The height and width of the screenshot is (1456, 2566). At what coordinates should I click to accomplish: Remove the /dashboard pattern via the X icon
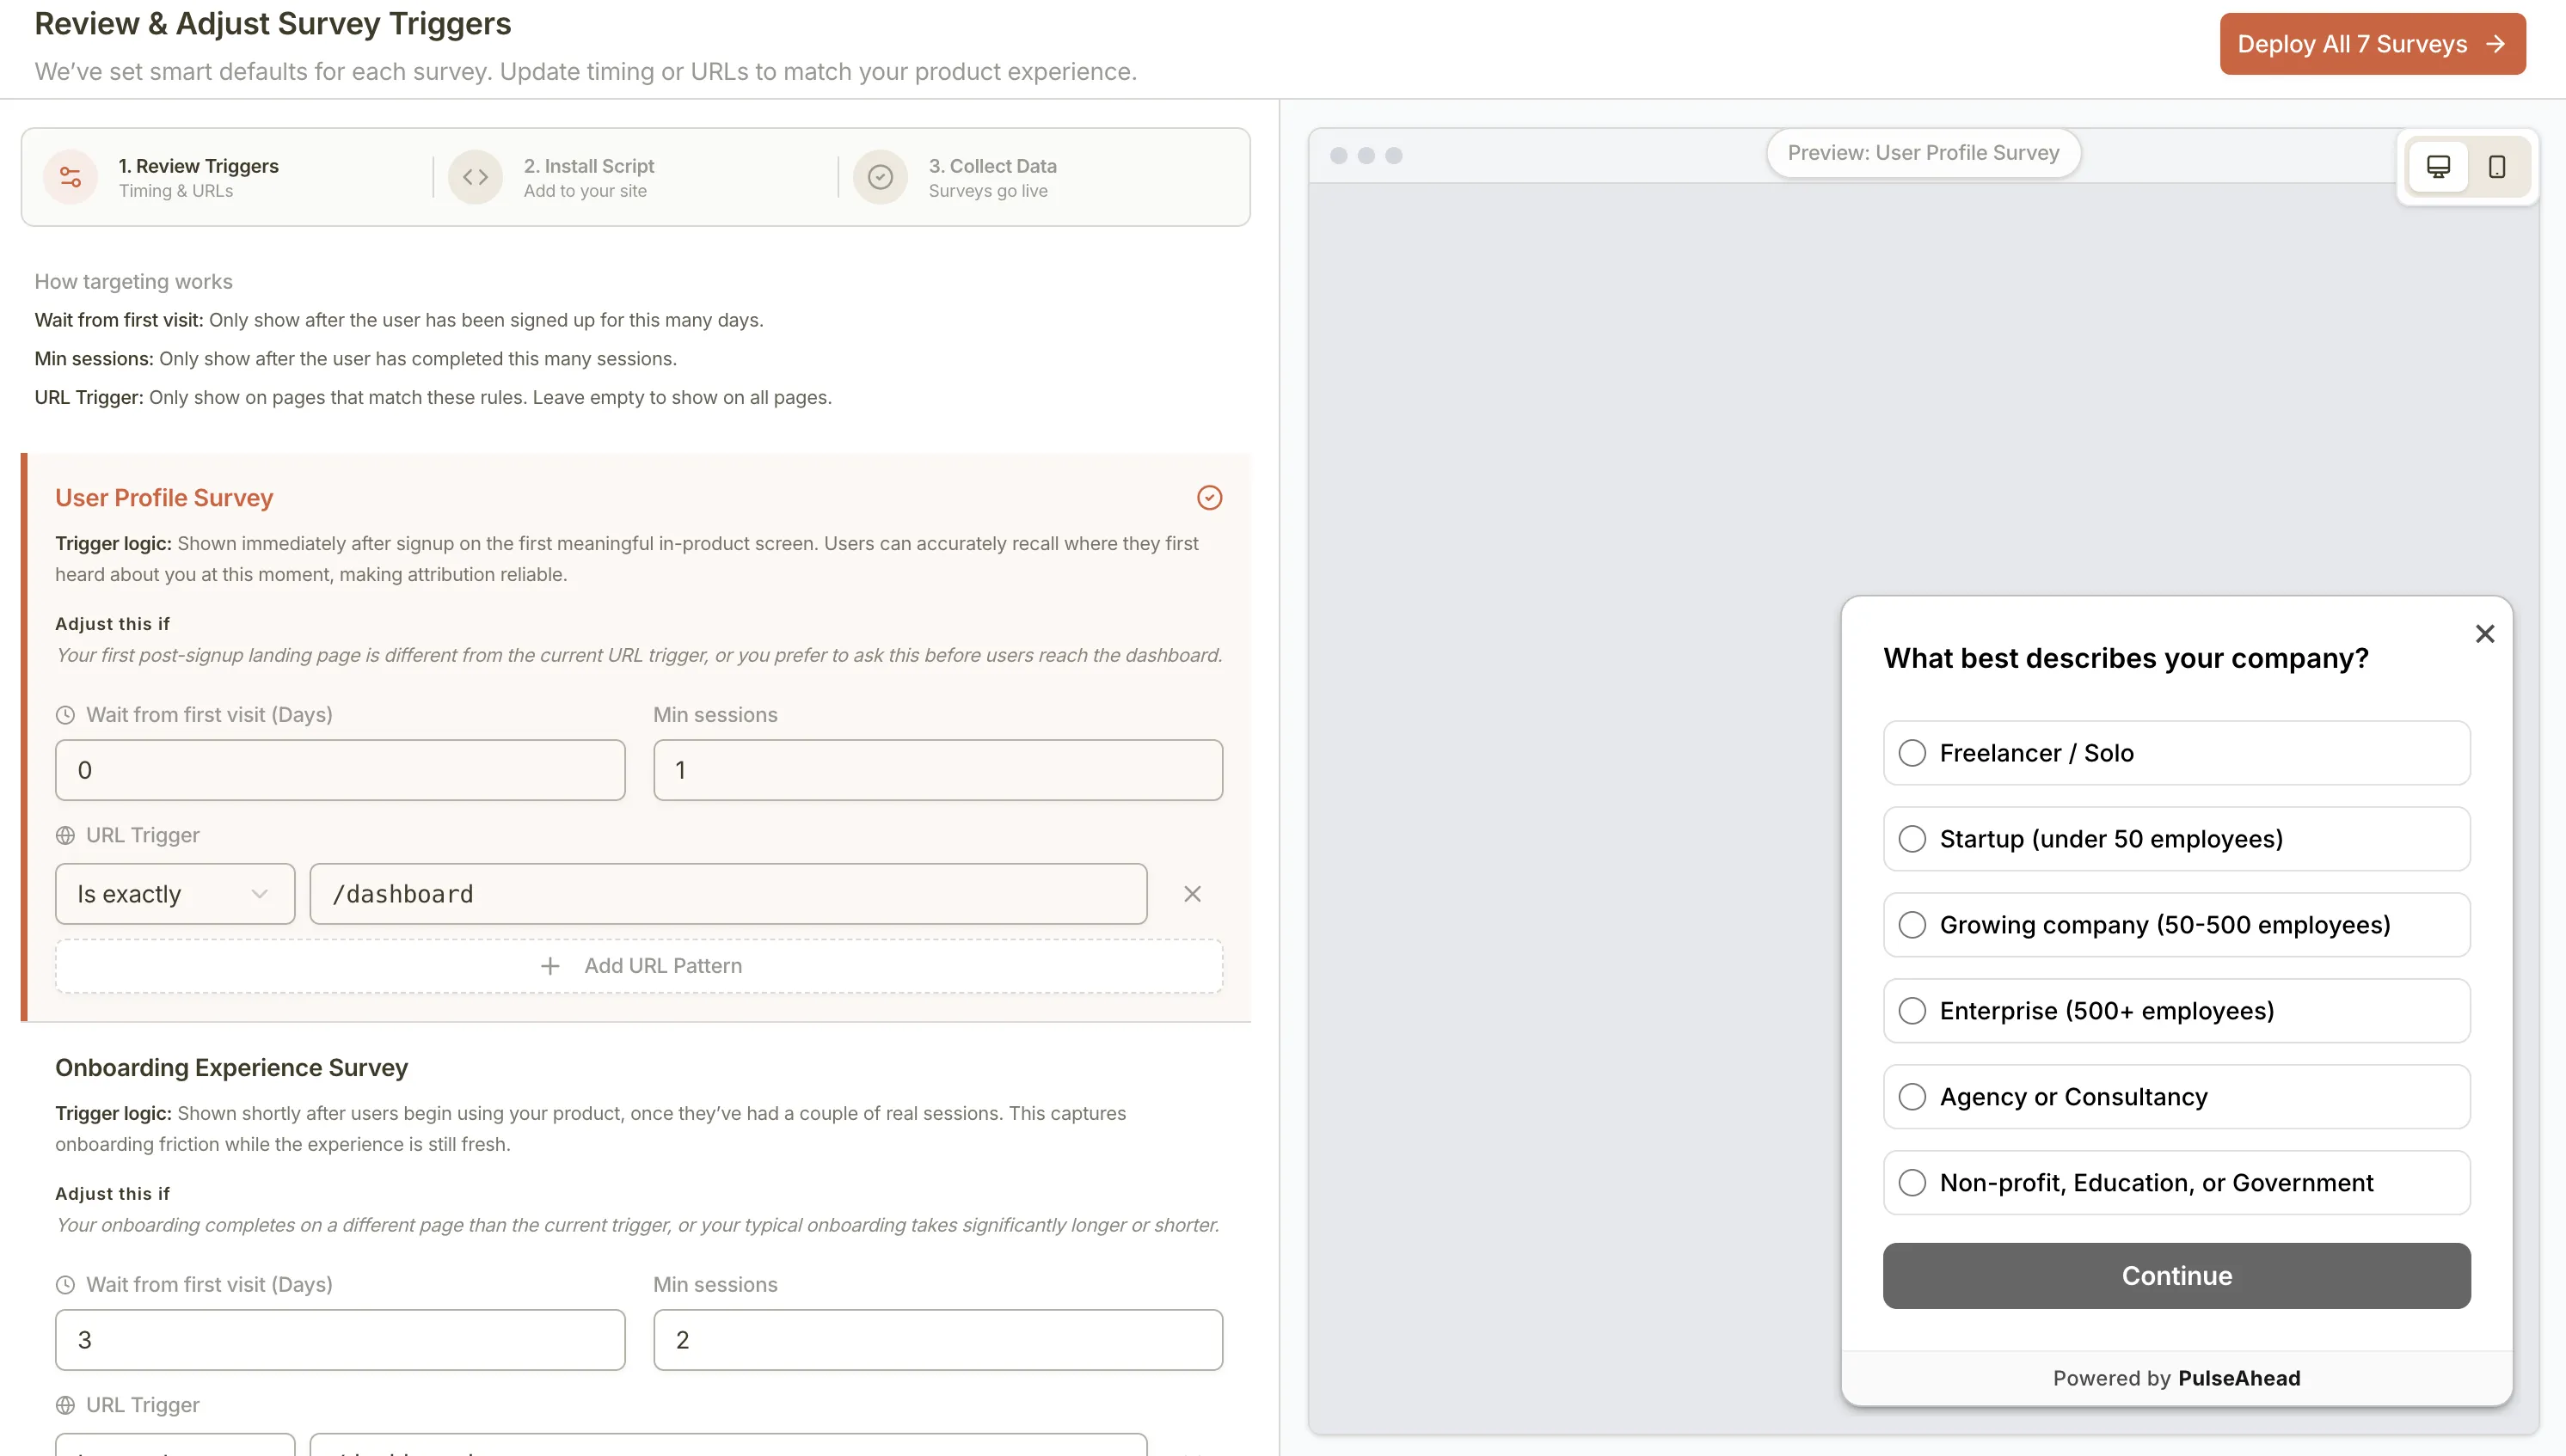click(1193, 893)
